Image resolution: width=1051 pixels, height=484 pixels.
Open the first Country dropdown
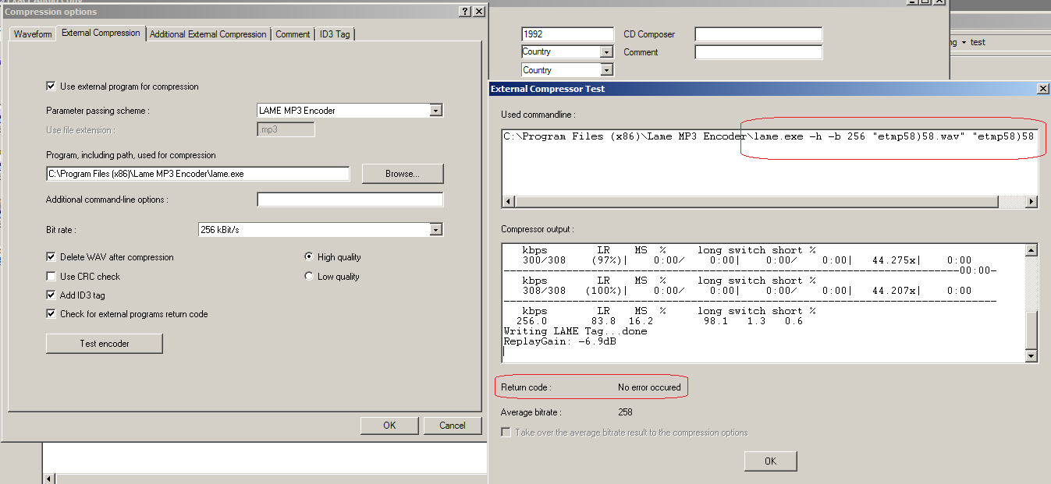tap(606, 51)
